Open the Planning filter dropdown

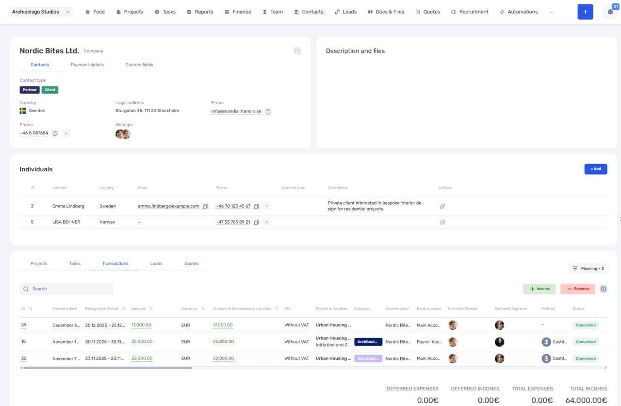click(x=588, y=268)
